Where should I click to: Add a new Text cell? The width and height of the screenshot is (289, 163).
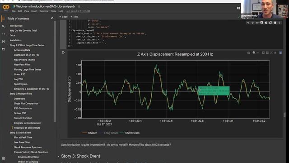74,17
